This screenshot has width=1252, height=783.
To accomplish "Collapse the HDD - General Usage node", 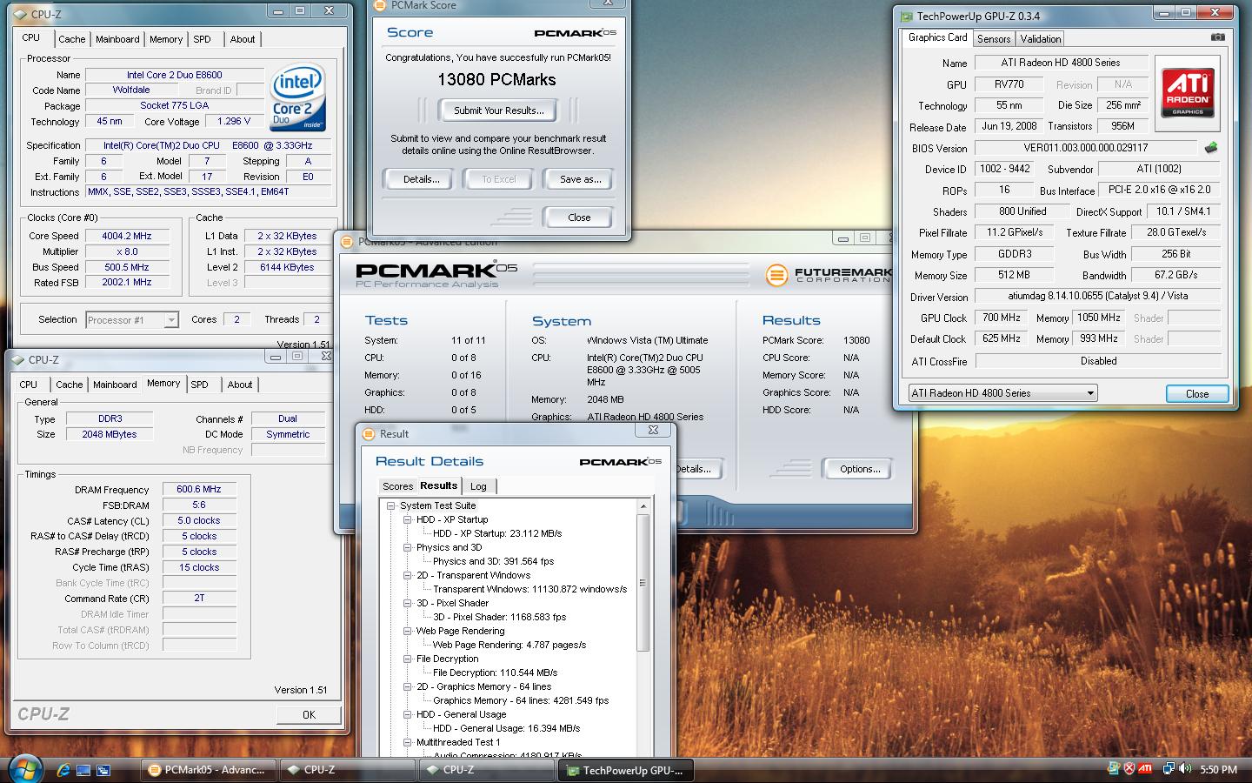I will point(407,714).
